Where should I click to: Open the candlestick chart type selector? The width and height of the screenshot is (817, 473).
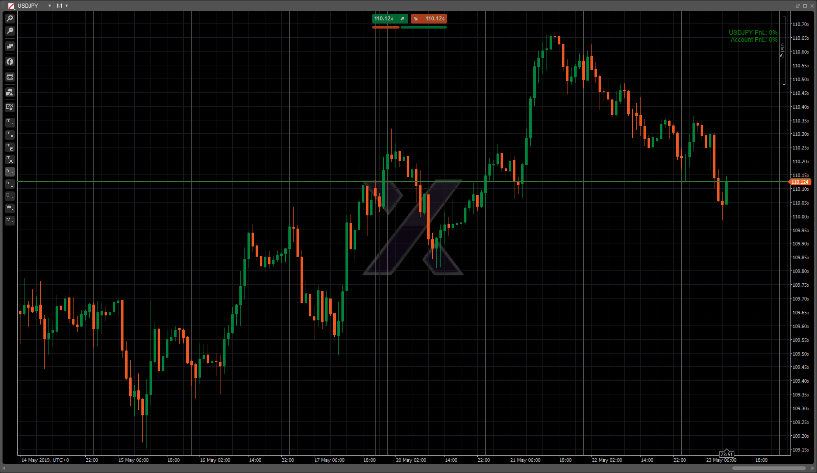pos(10,46)
